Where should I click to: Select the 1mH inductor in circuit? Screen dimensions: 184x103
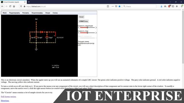coord(30,37)
